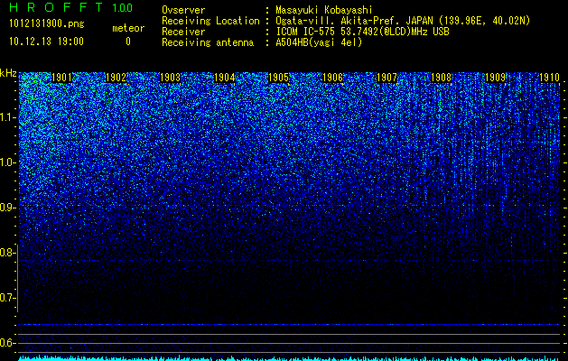
Task: Click the 0.6 frequency axis label
Action: click(x=7, y=343)
